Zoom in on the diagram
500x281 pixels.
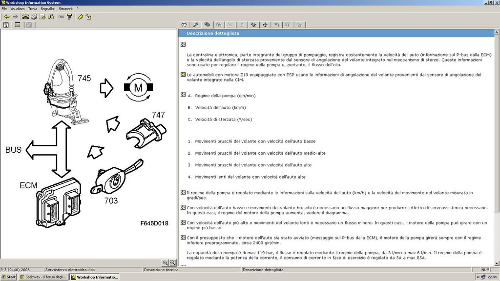click(165, 263)
